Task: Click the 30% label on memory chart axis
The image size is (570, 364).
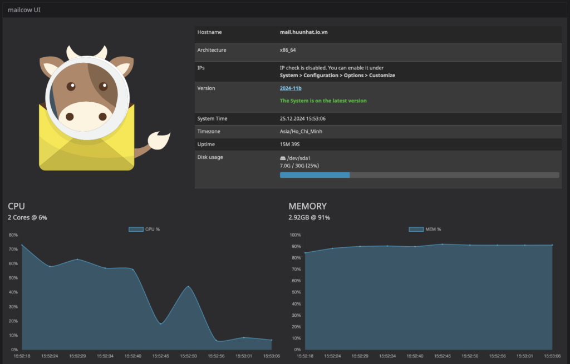Action: pos(296,315)
